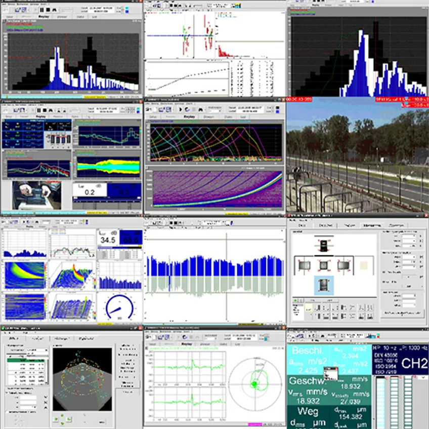
Task: Click the 34.5 dB level readout
Action: point(108,237)
